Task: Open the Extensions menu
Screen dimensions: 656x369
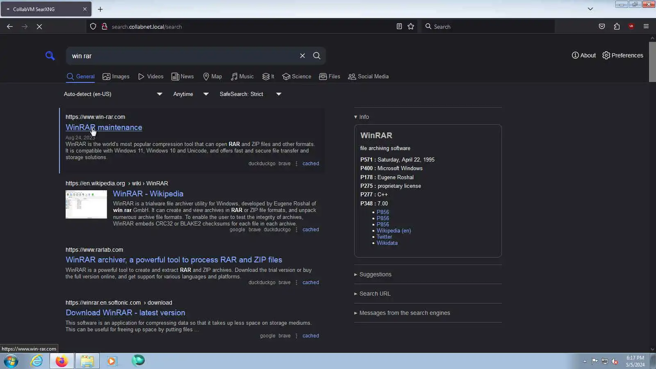Action: 617,27
